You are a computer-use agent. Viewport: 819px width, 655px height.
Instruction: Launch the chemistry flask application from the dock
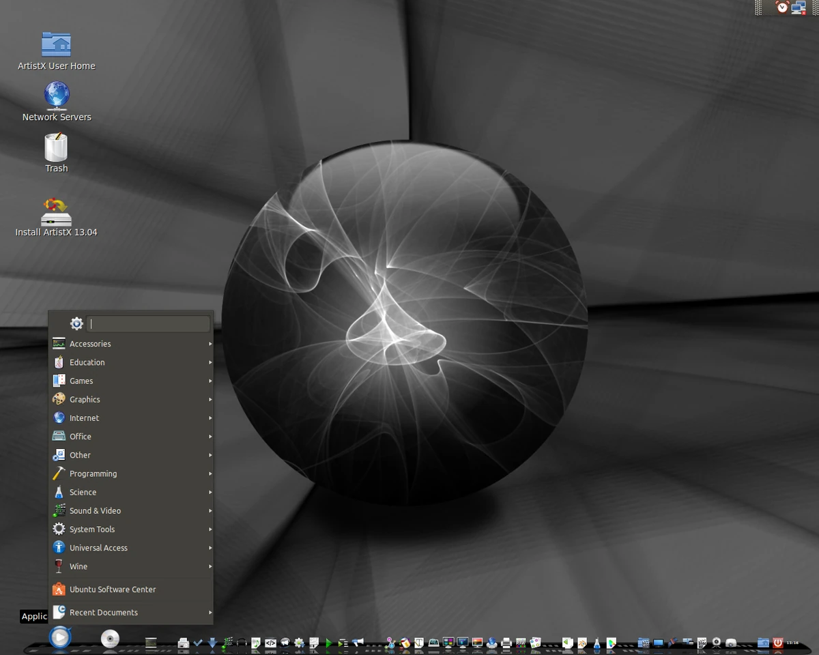click(597, 643)
